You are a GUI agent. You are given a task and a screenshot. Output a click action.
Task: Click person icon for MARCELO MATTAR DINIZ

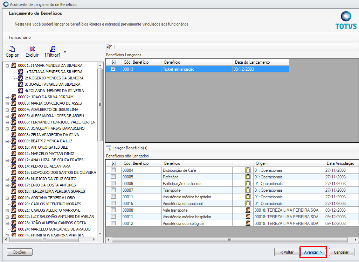pos(14,154)
